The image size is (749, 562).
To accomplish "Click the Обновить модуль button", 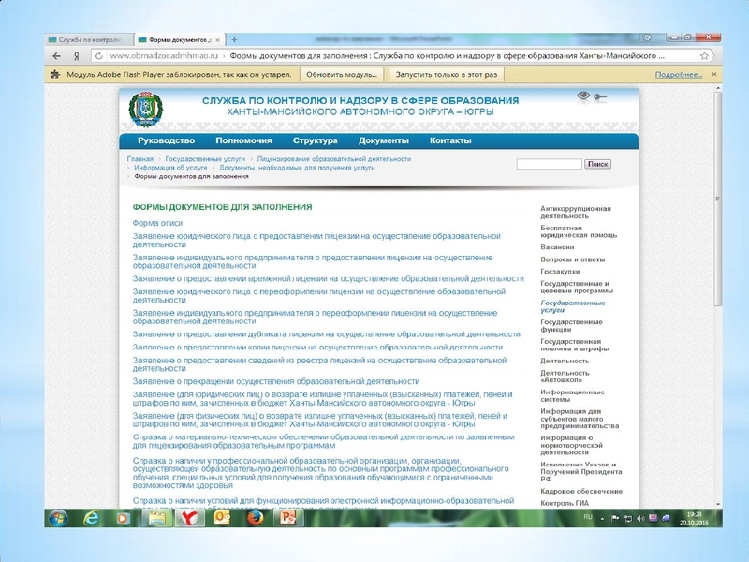I will [342, 74].
